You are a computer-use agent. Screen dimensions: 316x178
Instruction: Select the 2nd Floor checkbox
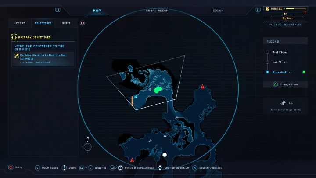(x=267, y=52)
